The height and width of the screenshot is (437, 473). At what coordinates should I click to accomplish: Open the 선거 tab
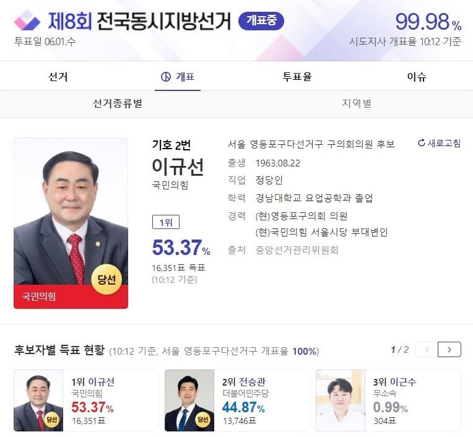[x=58, y=77]
